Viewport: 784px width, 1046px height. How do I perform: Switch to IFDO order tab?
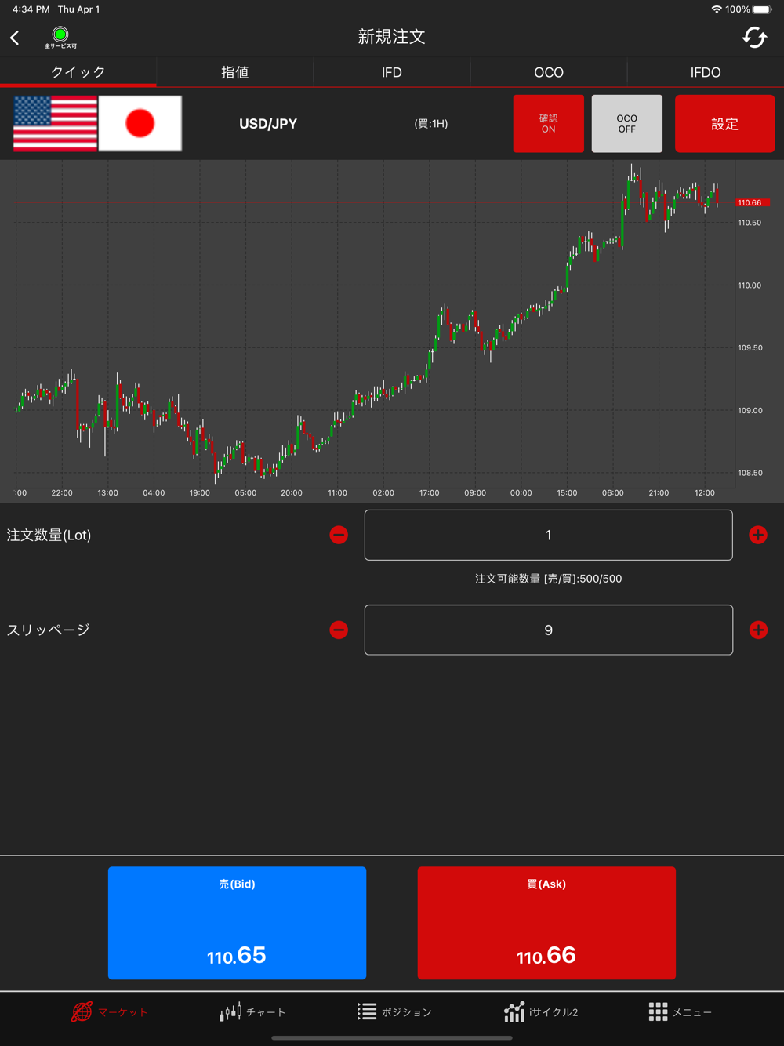point(706,72)
